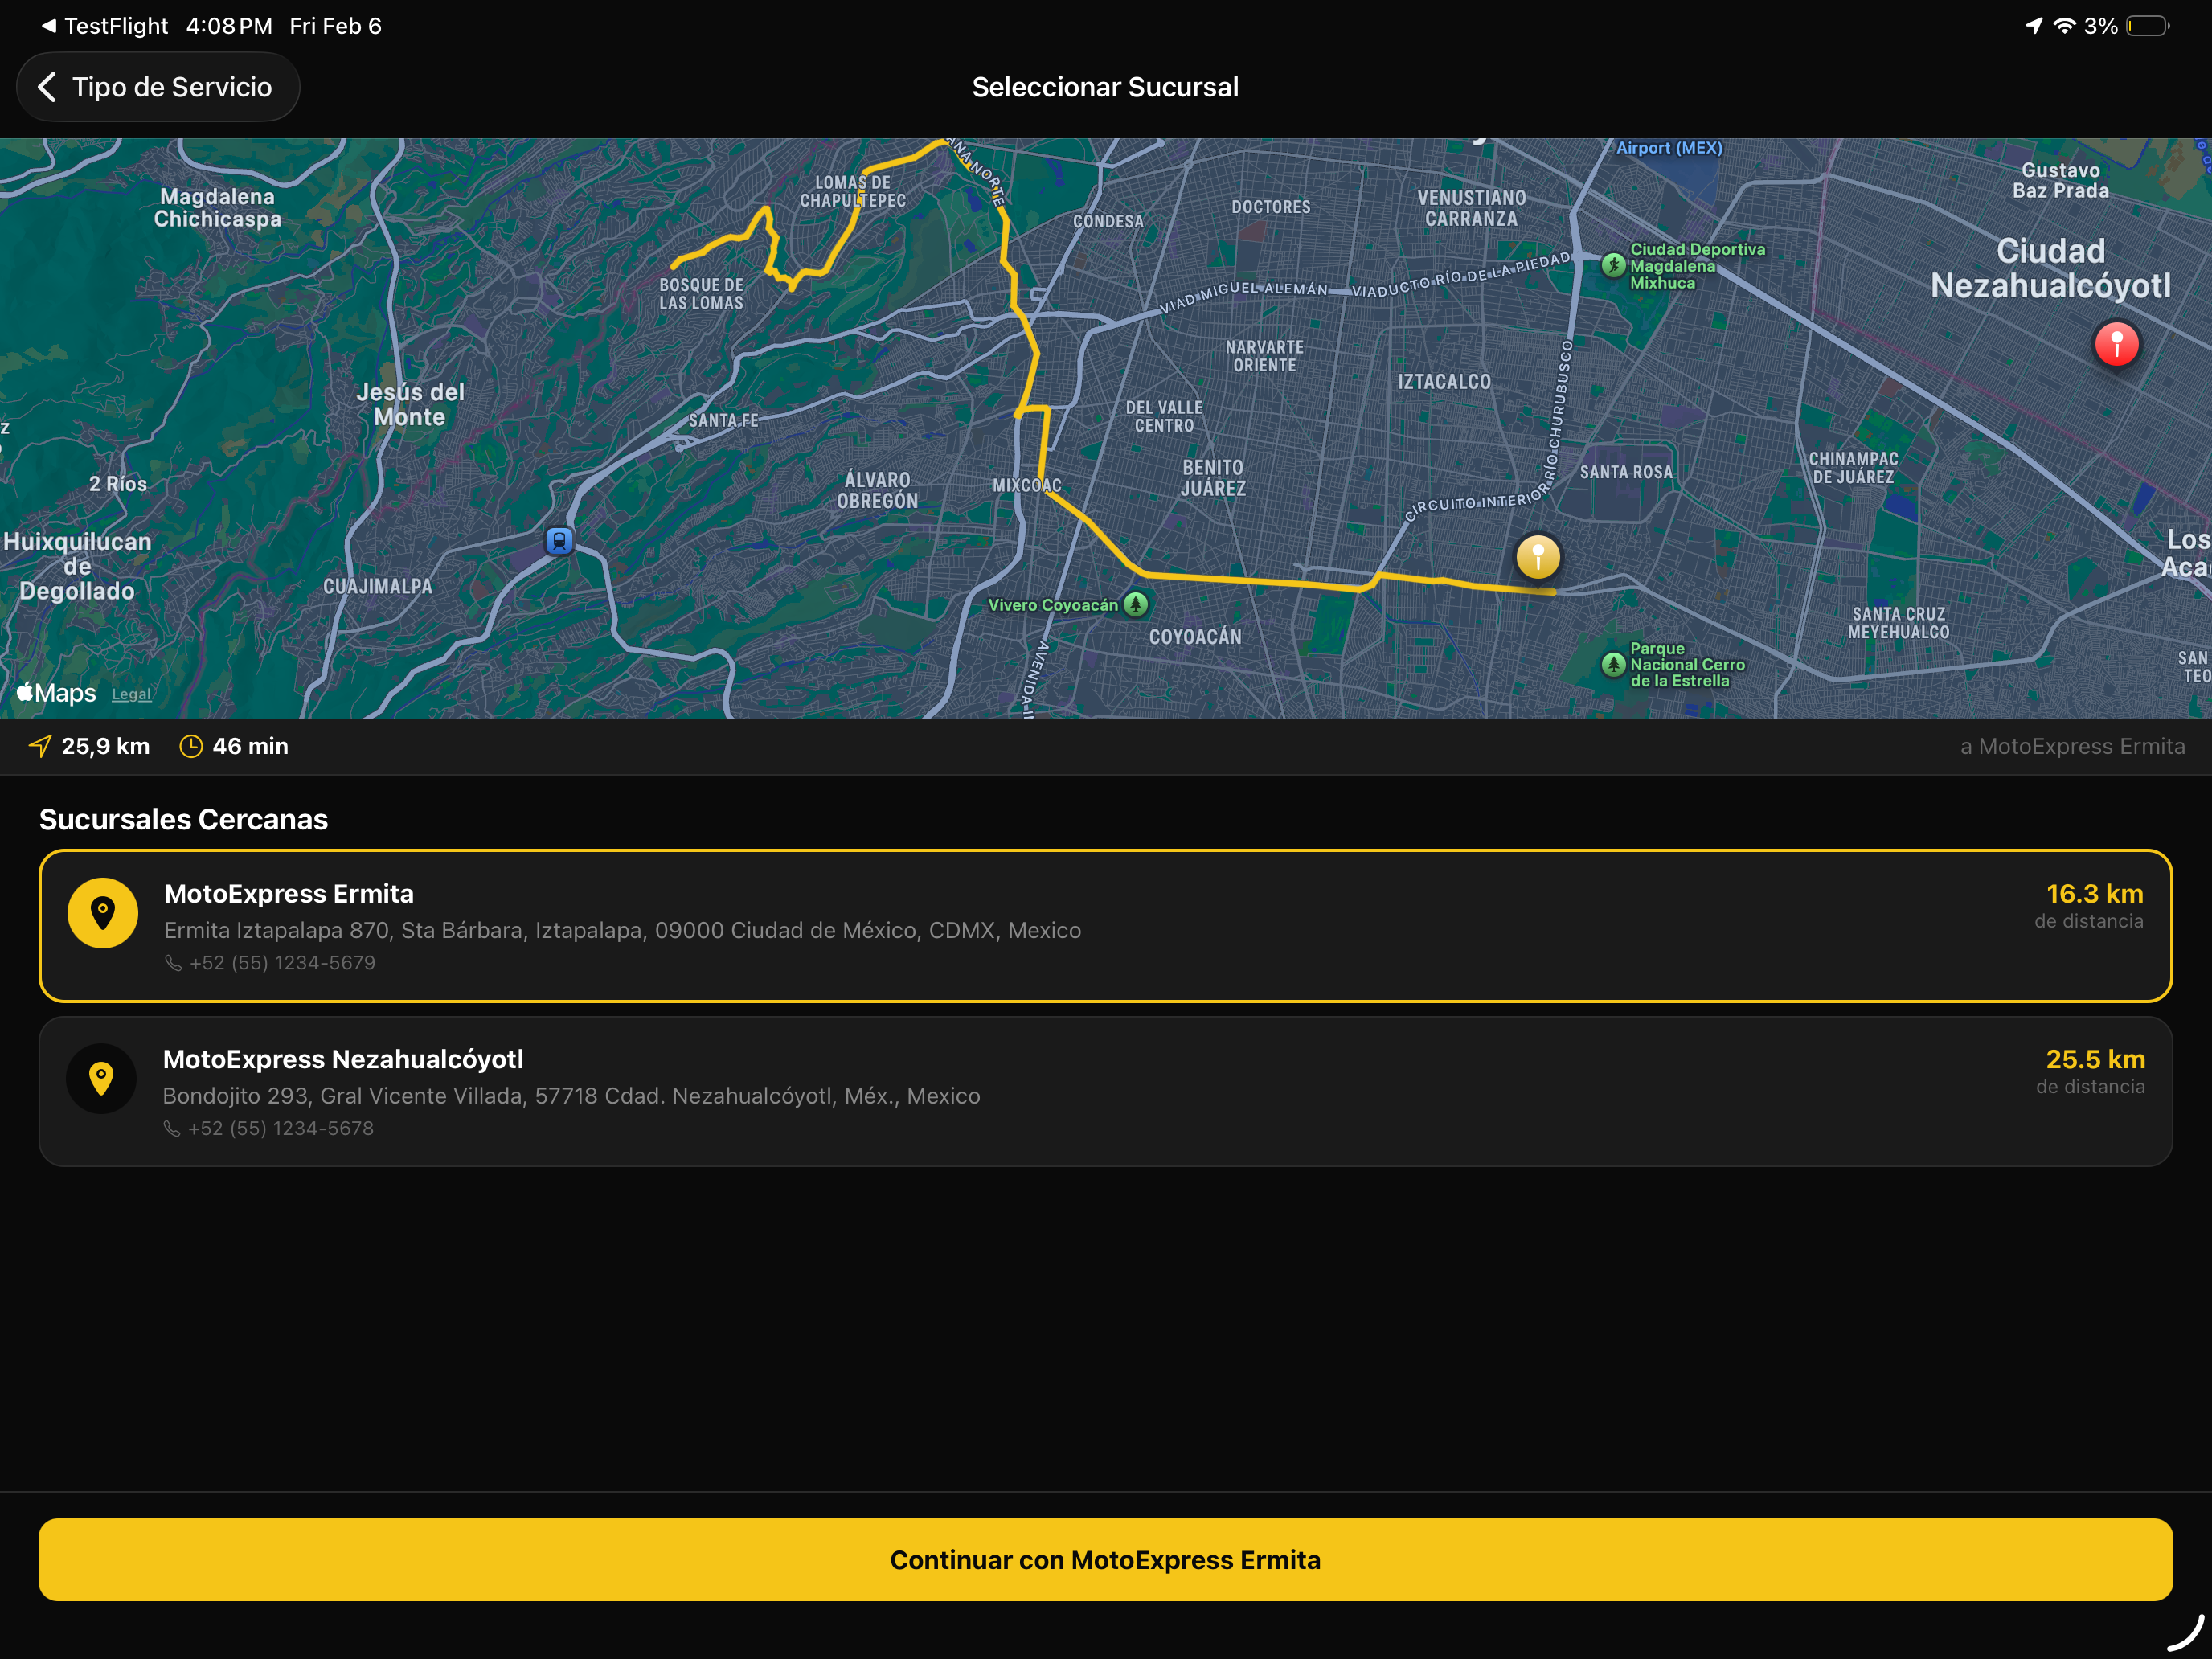
Task: Tap the 'a MotoExpress Ermita' route label
Action: tap(2072, 746)
